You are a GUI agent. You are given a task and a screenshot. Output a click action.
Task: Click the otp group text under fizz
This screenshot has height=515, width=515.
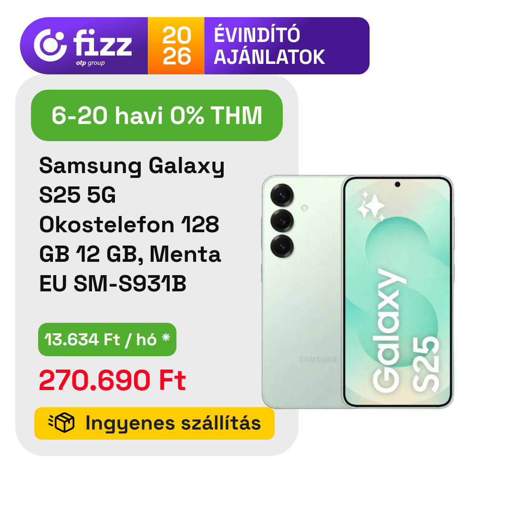90,63
